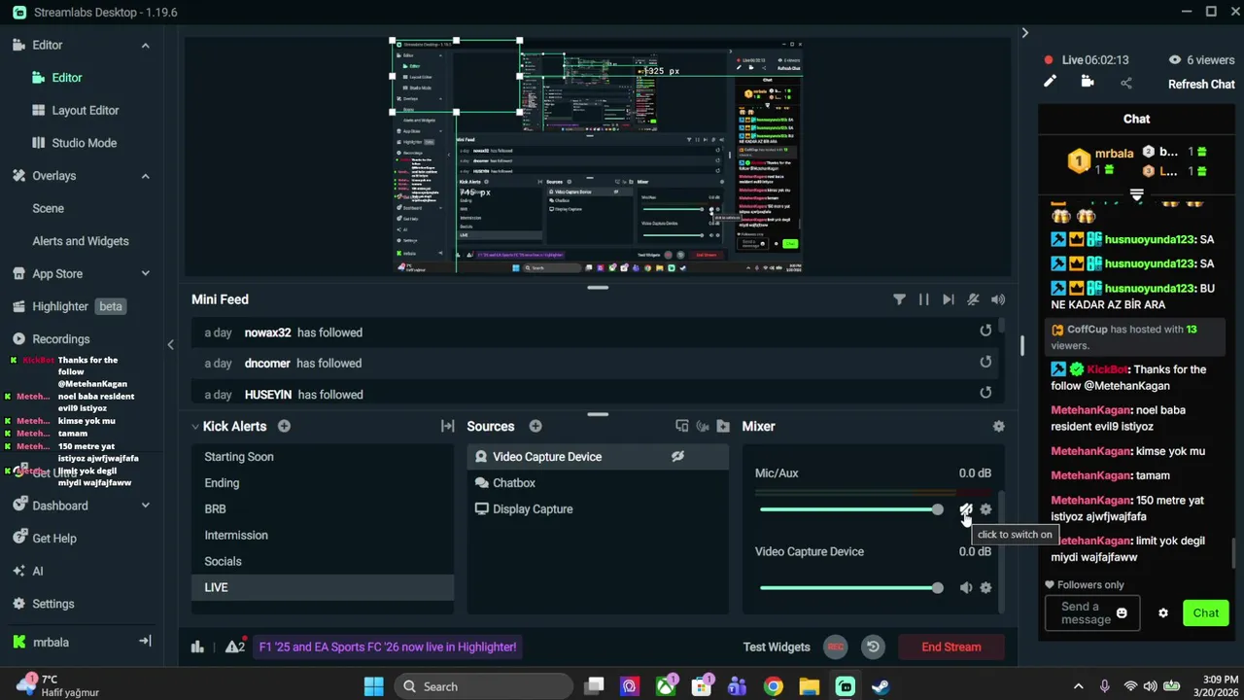Viewport: 1244px width, 700px height.
Task: Expand the Kick Alerts scene collection dropdown
Action: [x=195, y=426]
